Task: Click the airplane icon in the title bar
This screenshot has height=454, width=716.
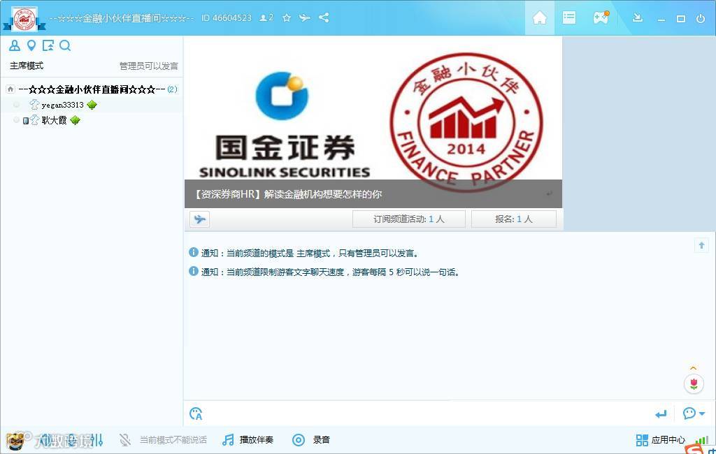Action: (305, 17)
